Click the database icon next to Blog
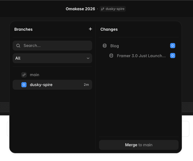 [104, 46]
